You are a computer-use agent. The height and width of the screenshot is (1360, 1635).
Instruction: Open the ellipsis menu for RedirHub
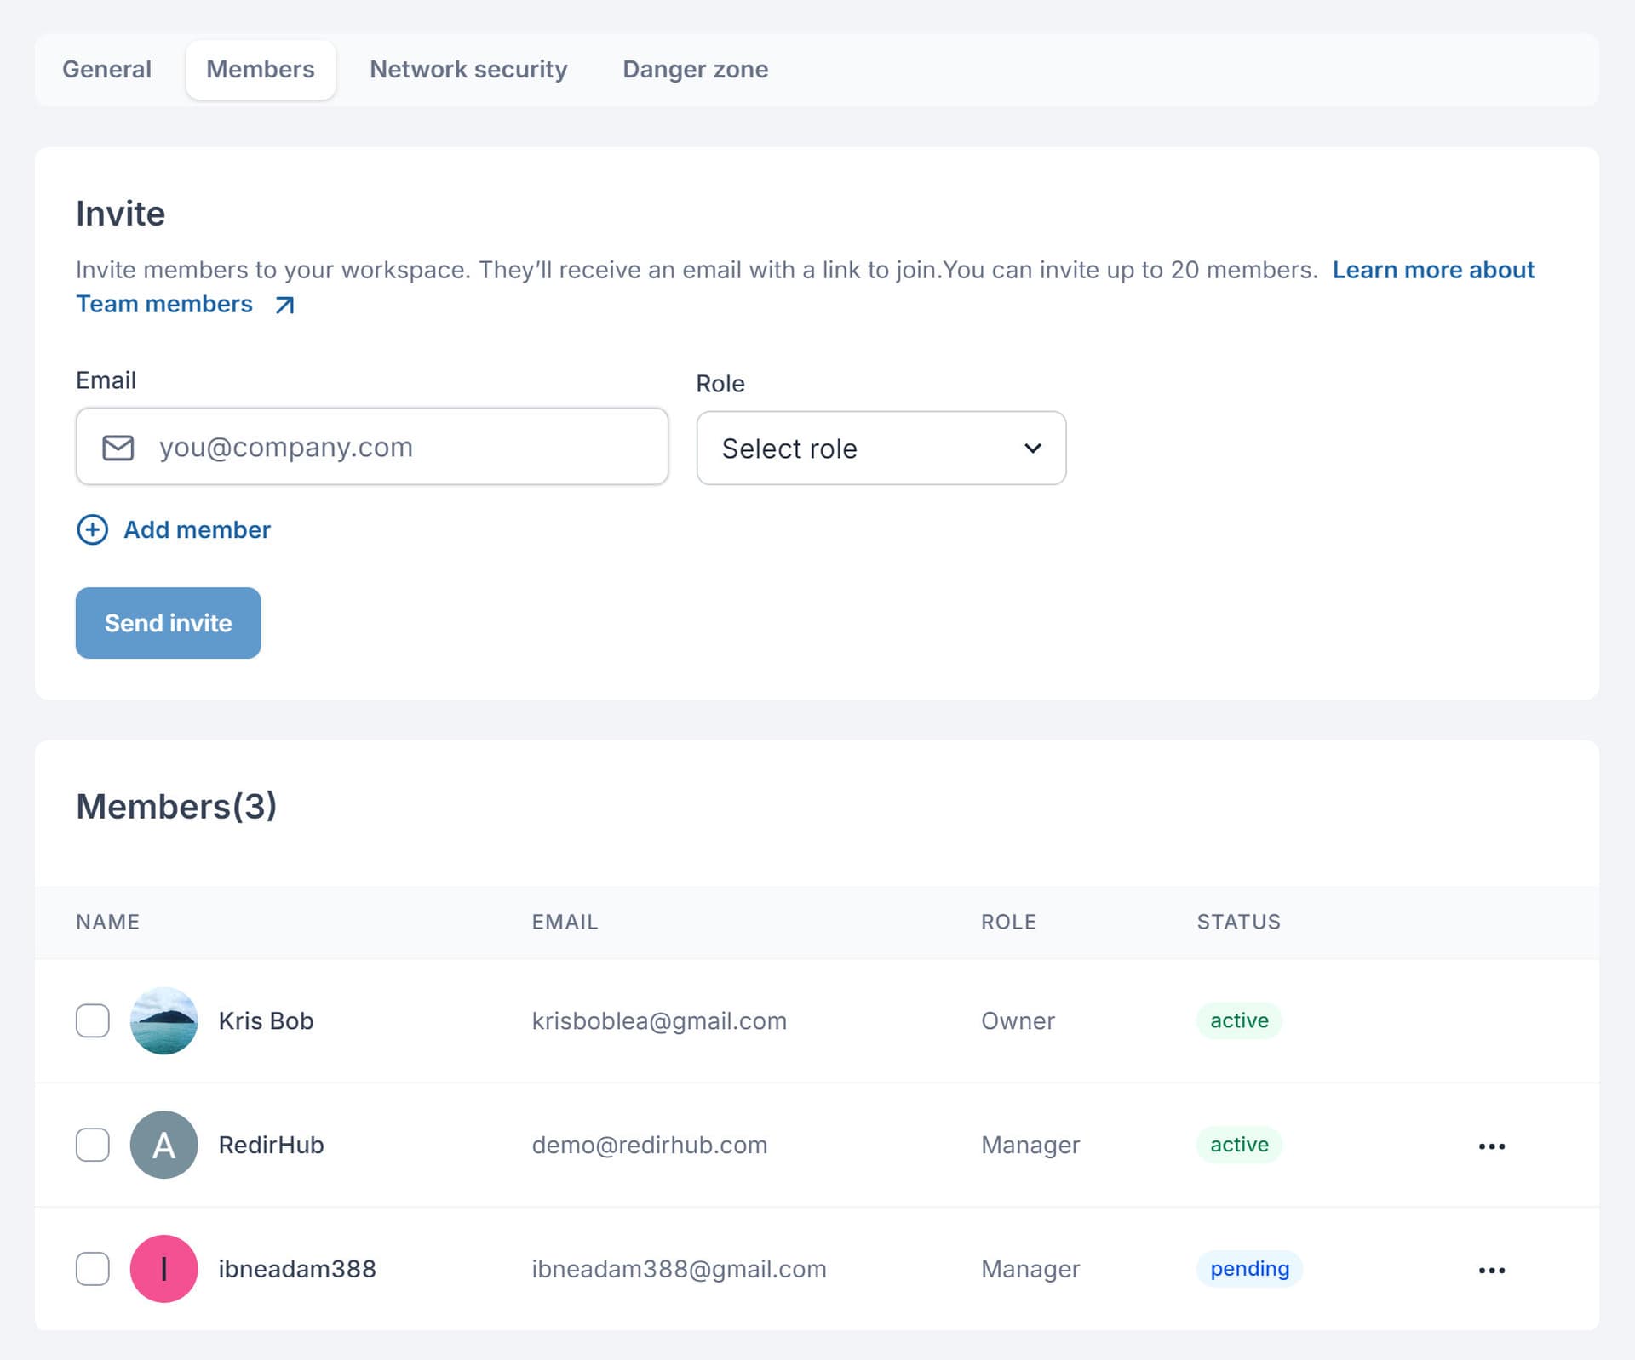[1491, 1145]
